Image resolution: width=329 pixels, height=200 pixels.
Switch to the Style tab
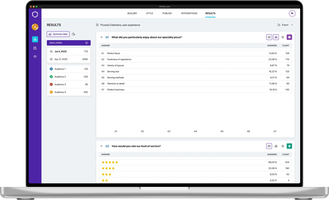[x=150, y=13]
